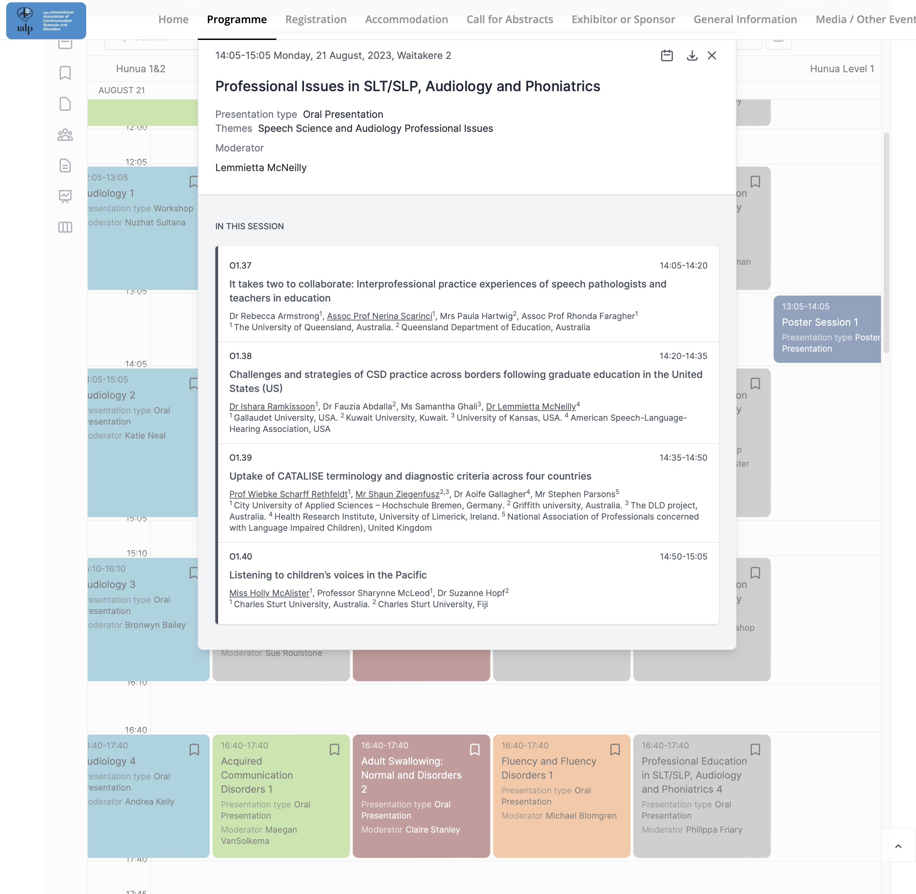Open Acquired Communication Disorders 1 session card
This screenshot has height=894, width=916.
pos(281,796)
